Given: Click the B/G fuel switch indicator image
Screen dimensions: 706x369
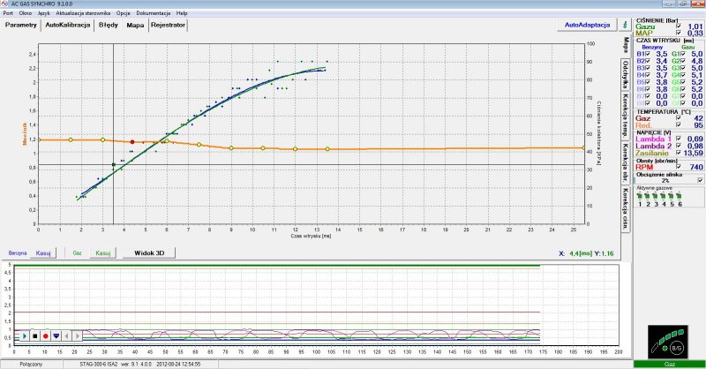Looking at the screenshot, I should [x=668, y=342].
